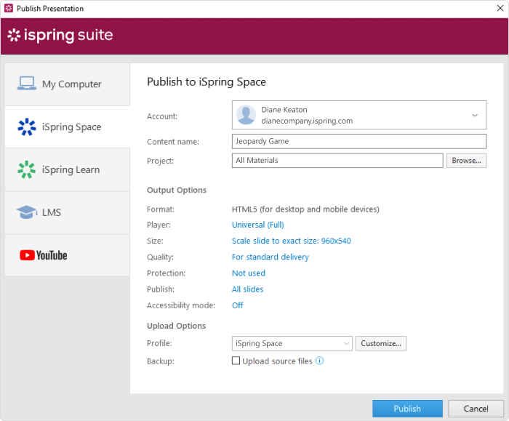Click the Accessibility mode Off link
The width and height of the screenshot is (509, 421).
(x=237, y=305)
